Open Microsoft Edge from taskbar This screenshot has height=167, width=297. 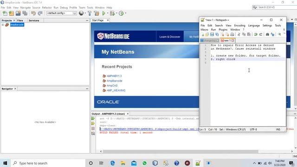112,163
